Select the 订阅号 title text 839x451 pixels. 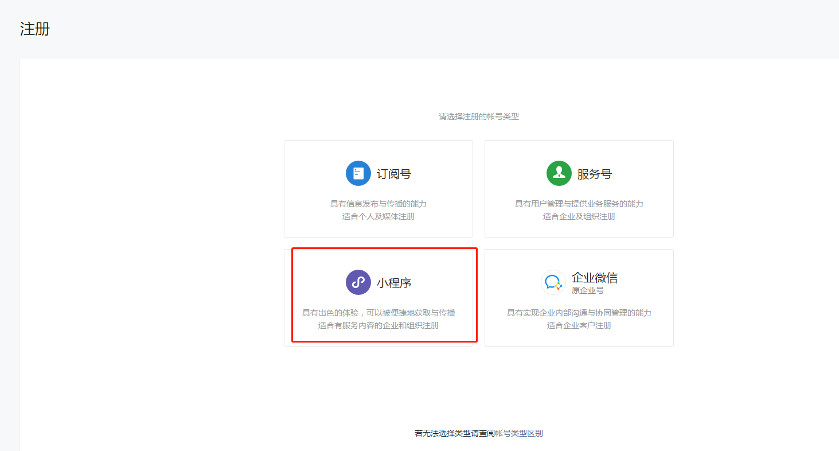pos(394,174)
